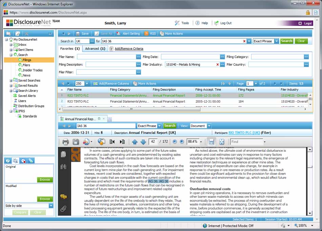Viewport: 322px width, 231px height.
Task: Open the Comments panel in PDF sidebar
Action: 63,197
